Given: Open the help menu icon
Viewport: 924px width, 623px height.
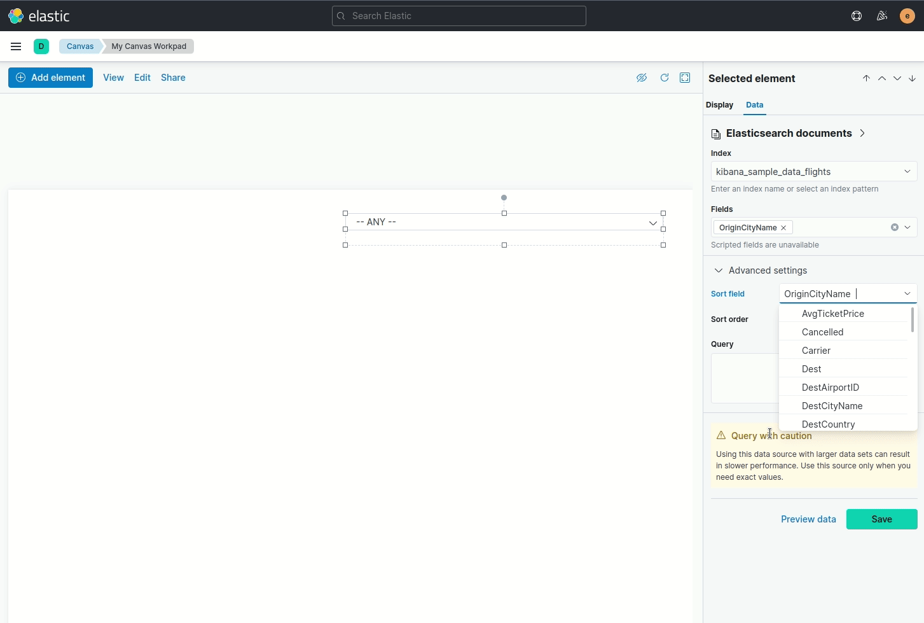Looking at the screenshot, I should [857, 16].
